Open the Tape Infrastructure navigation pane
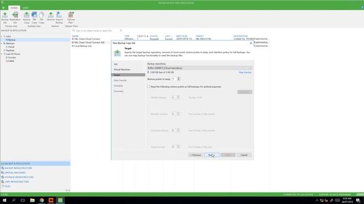This screenshot has height=204, width=364. click(x=35, y=181)
